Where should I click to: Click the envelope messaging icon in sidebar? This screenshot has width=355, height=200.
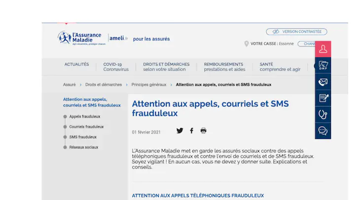click(x=323, y=82)
